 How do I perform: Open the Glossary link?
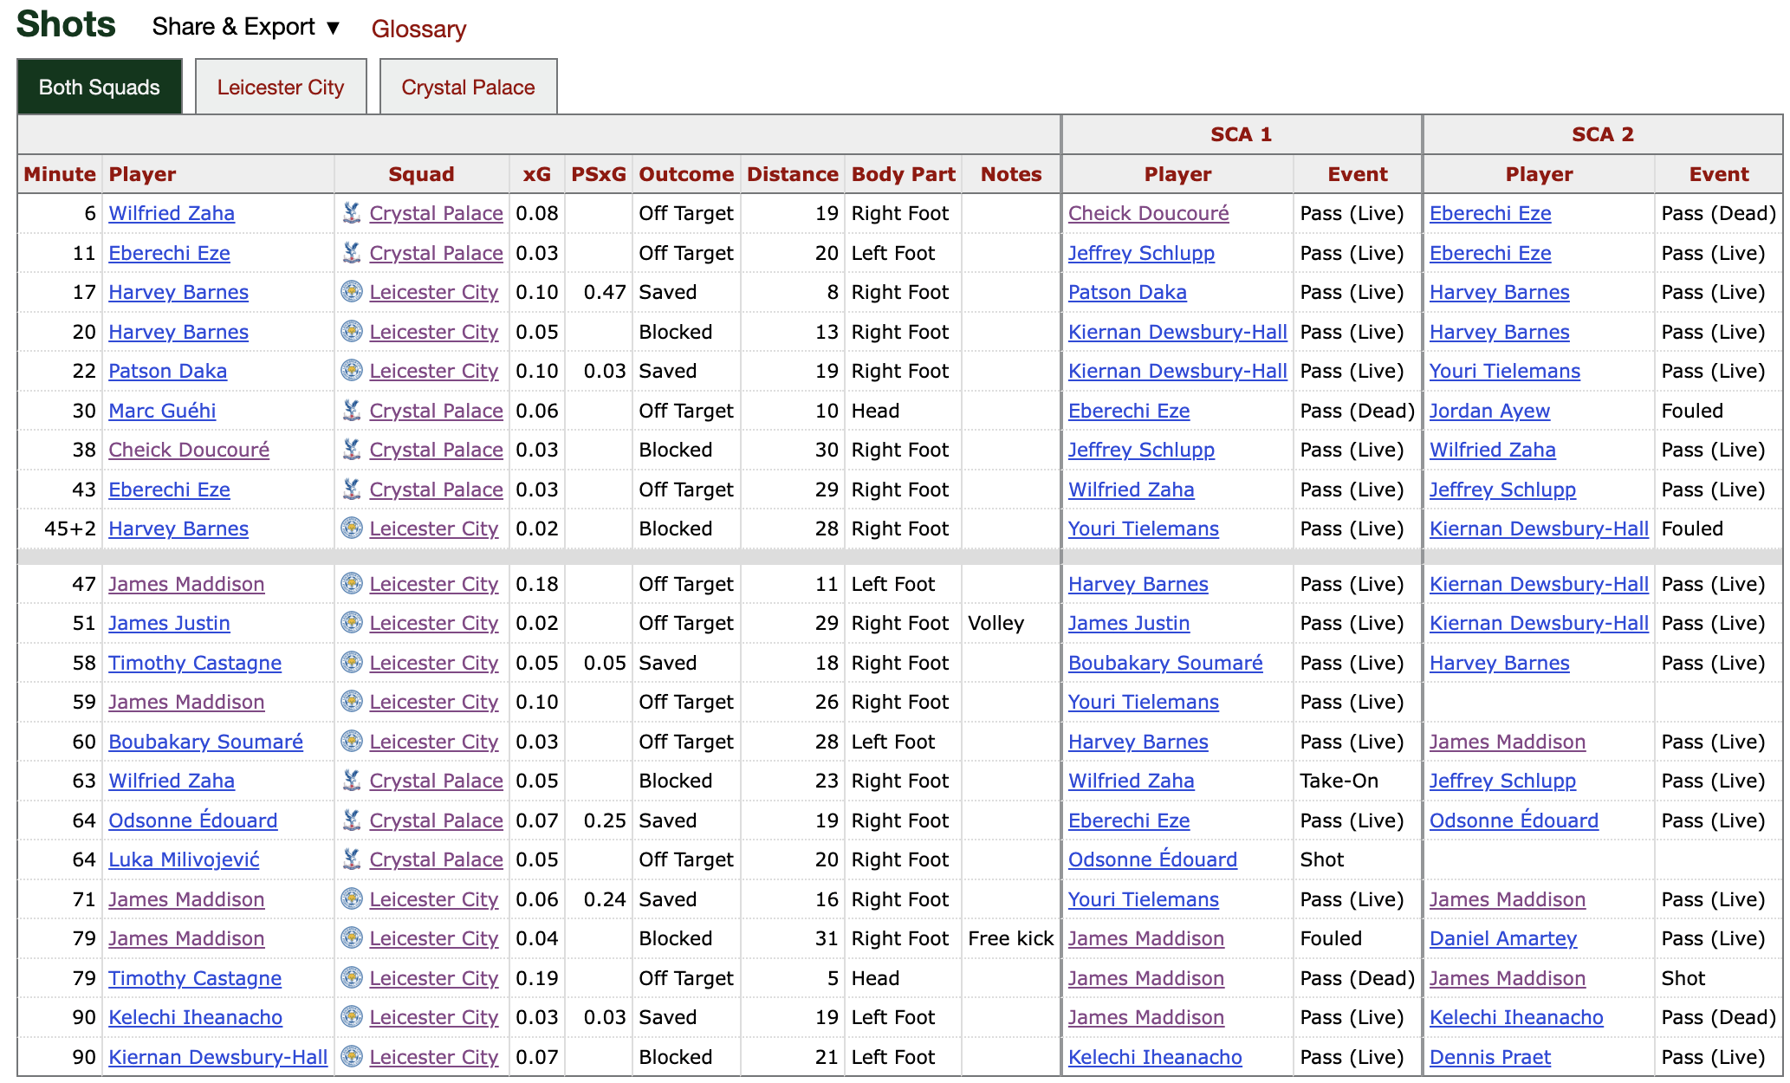click(418, 29)
